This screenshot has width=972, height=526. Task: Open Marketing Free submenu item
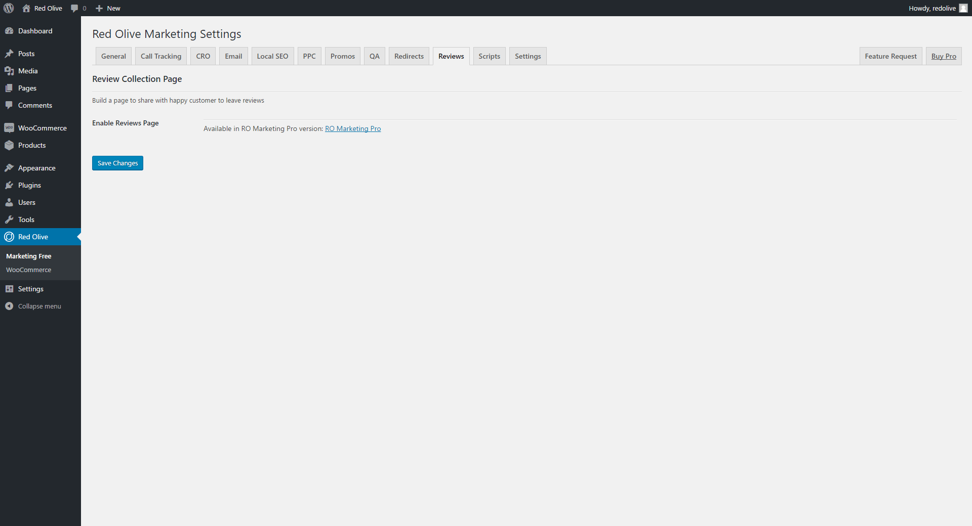(x=29, y=256)
